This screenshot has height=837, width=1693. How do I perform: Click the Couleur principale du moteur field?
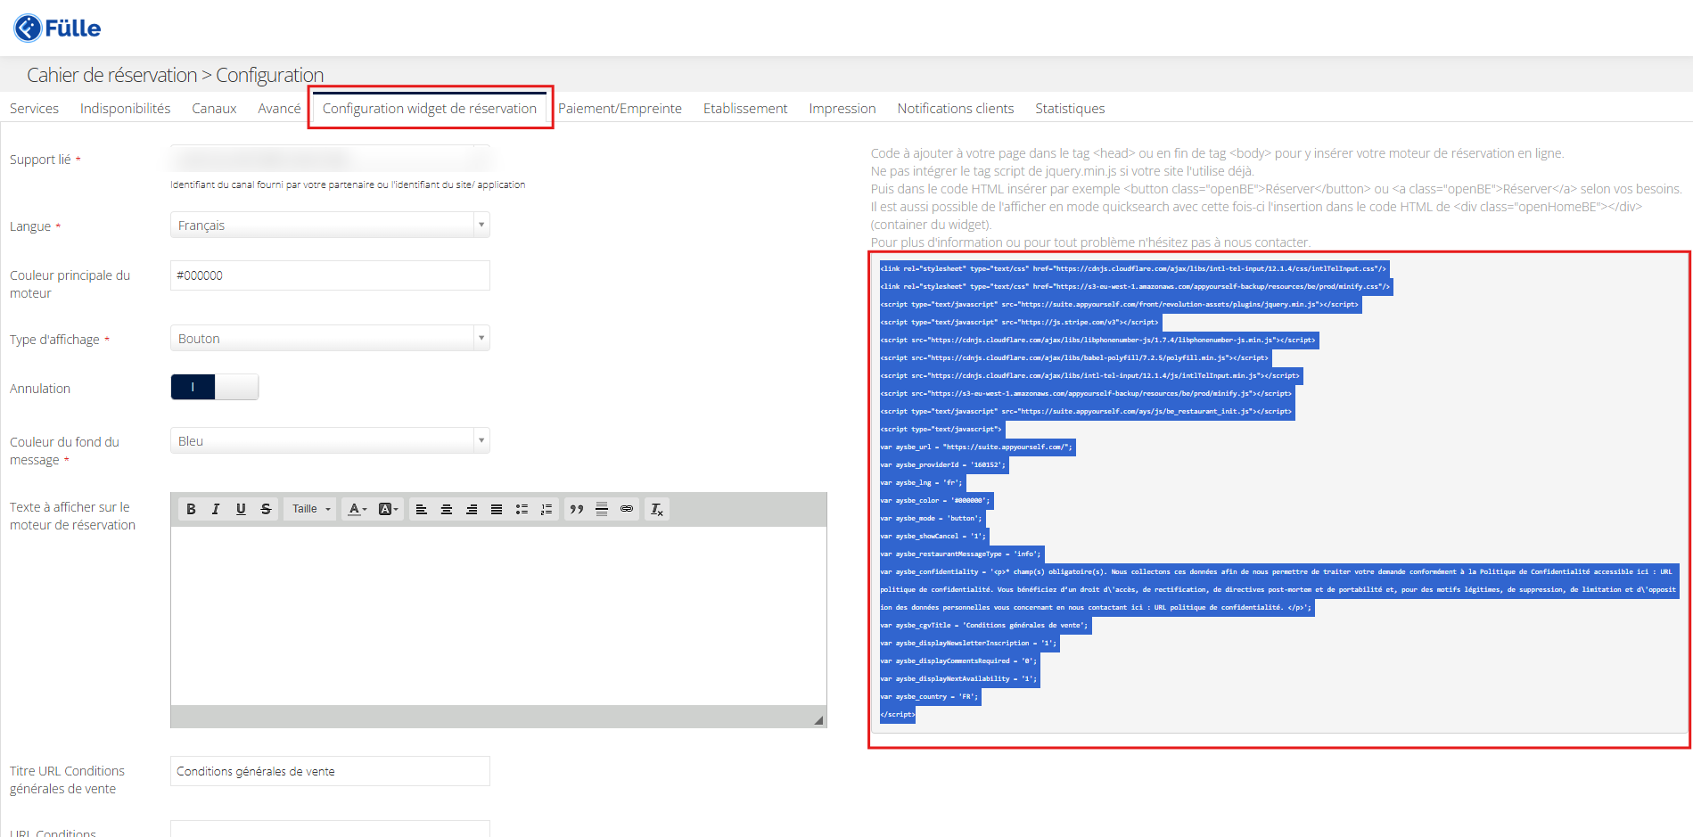[x=330, y=275]
